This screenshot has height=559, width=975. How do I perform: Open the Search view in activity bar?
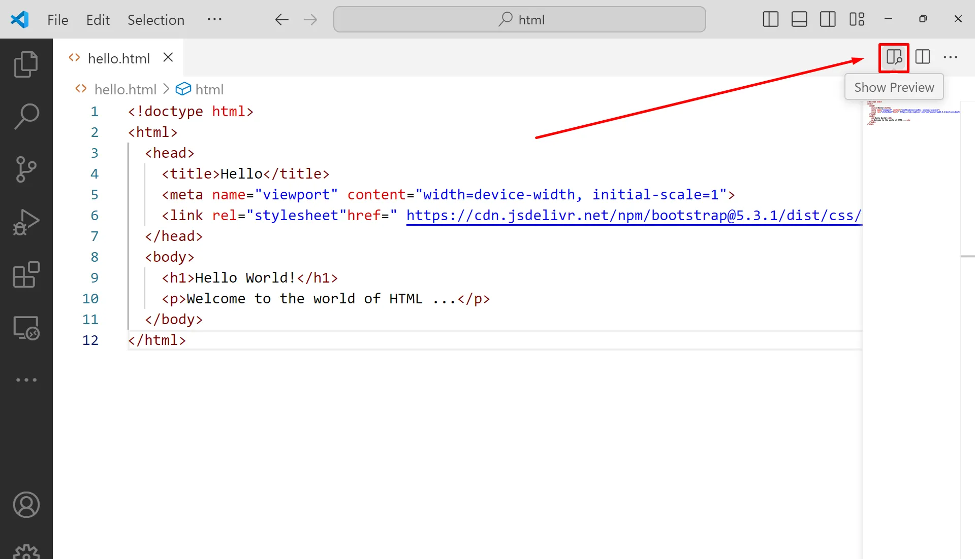coord(26,117)
